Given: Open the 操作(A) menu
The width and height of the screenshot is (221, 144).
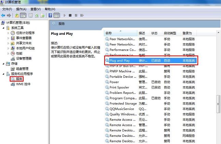Looking at the screenshot, I should coord(21,9).
